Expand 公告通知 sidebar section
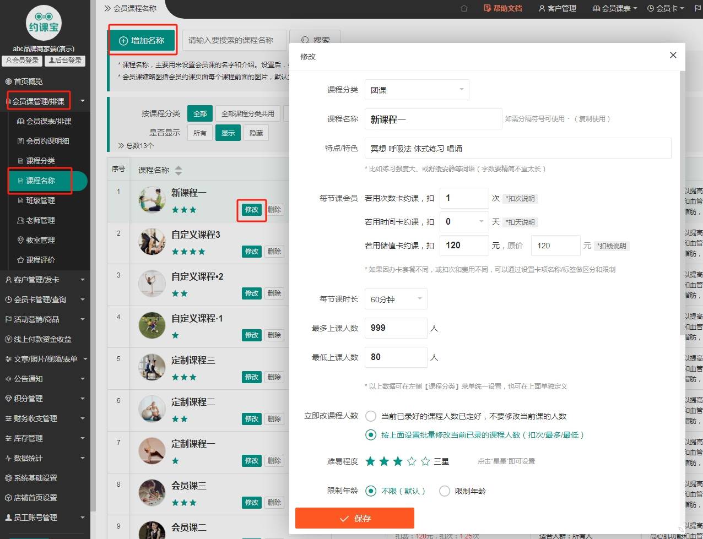This screenshot has height=539, width=703. 44,379
